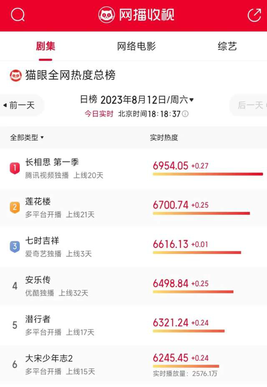The width and height of the screenshot is (267, 387).
Task: Tap the orange rank 2 badge
Action: [x=15, y=207]
